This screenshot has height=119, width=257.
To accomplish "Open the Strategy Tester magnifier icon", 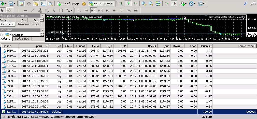I will click(x=50, y=3).
